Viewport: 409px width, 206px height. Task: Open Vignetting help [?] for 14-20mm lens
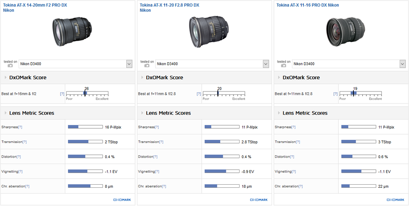20,172
